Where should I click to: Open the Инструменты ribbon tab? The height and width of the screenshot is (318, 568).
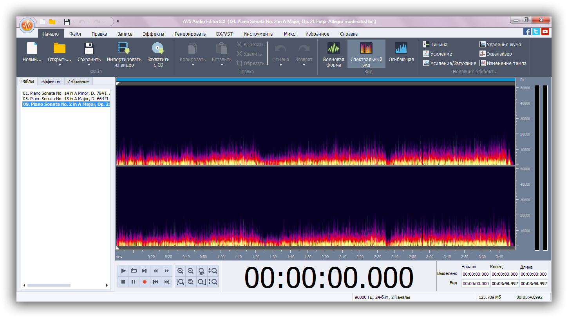tap(259, 34)
